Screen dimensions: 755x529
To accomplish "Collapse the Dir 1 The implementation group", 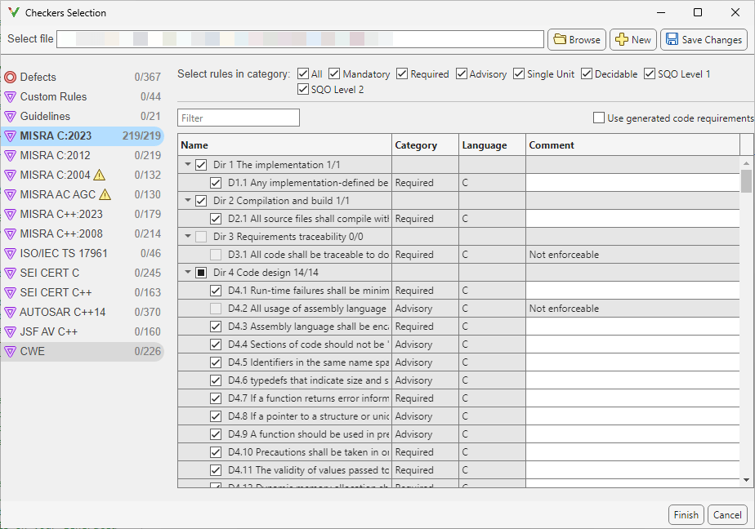I will tap(188, 165).
